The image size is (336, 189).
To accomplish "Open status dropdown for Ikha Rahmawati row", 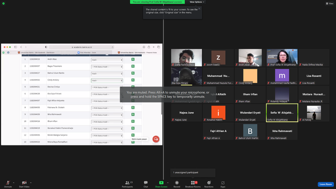I will [107, 115].
